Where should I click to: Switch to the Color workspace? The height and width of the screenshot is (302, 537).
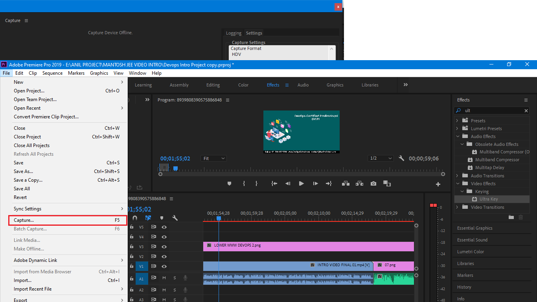[x=243, y=85]
